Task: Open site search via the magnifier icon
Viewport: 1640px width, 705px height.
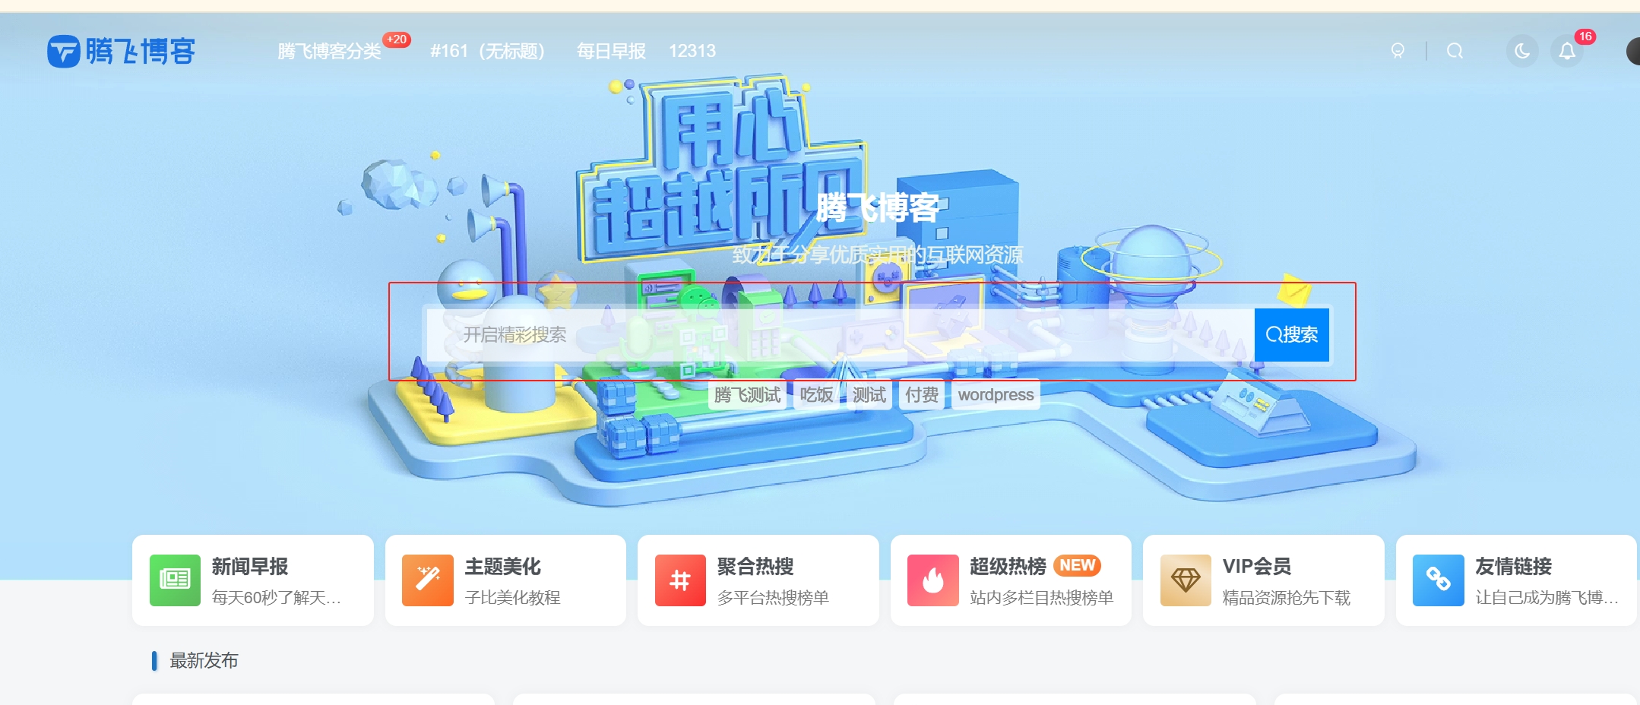Action: coord(1456,51)
